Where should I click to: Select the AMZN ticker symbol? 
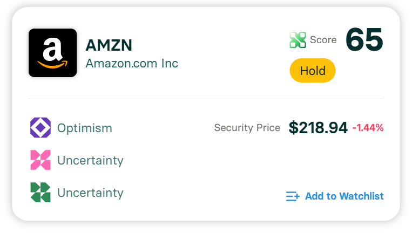[x=109, y=46]
